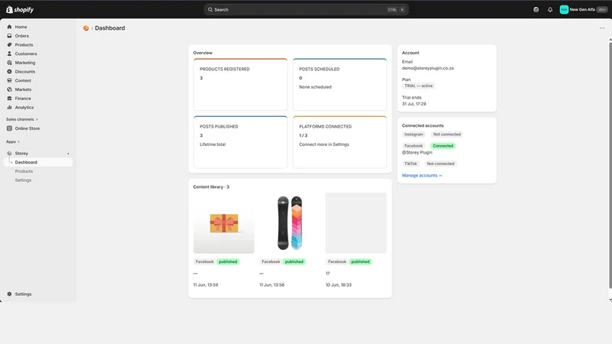Expand the Apps section
The width and height of the screenshot is (612, 344).
click(x=12, y=141)
